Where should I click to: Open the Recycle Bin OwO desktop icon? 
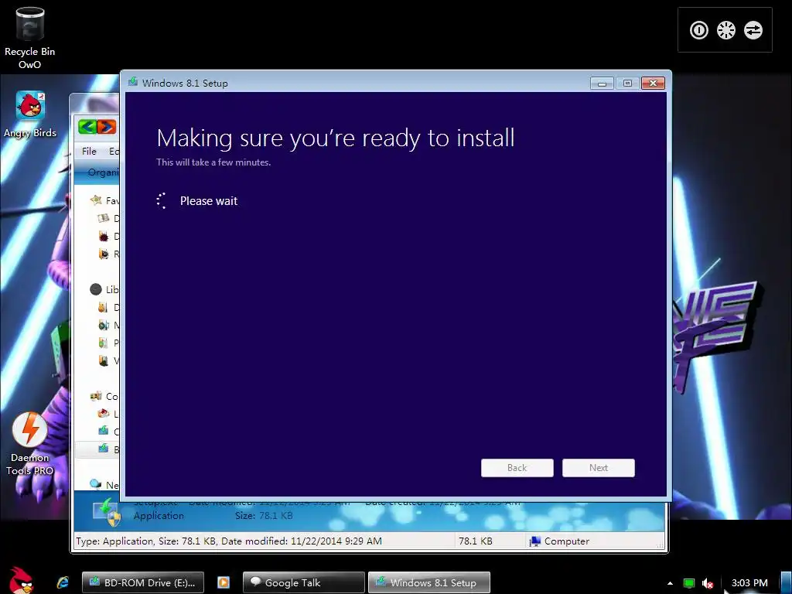tap(30, 38)
